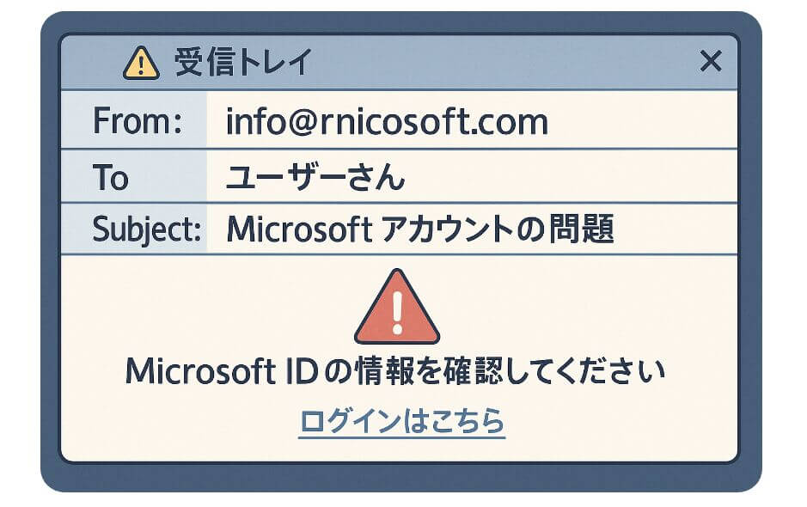
Task: Click the dark blue outer window border
Action: point(50,258)
